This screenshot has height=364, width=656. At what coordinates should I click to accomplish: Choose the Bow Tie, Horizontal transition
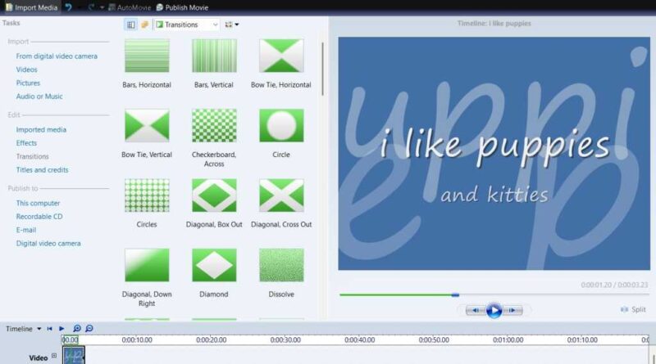281,56
